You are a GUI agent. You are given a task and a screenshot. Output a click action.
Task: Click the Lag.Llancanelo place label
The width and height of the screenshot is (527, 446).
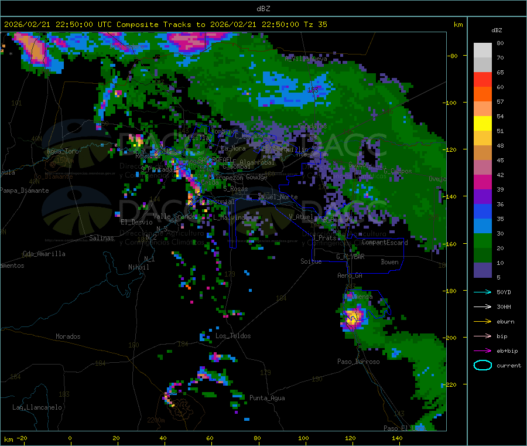(x=37, y=407)
